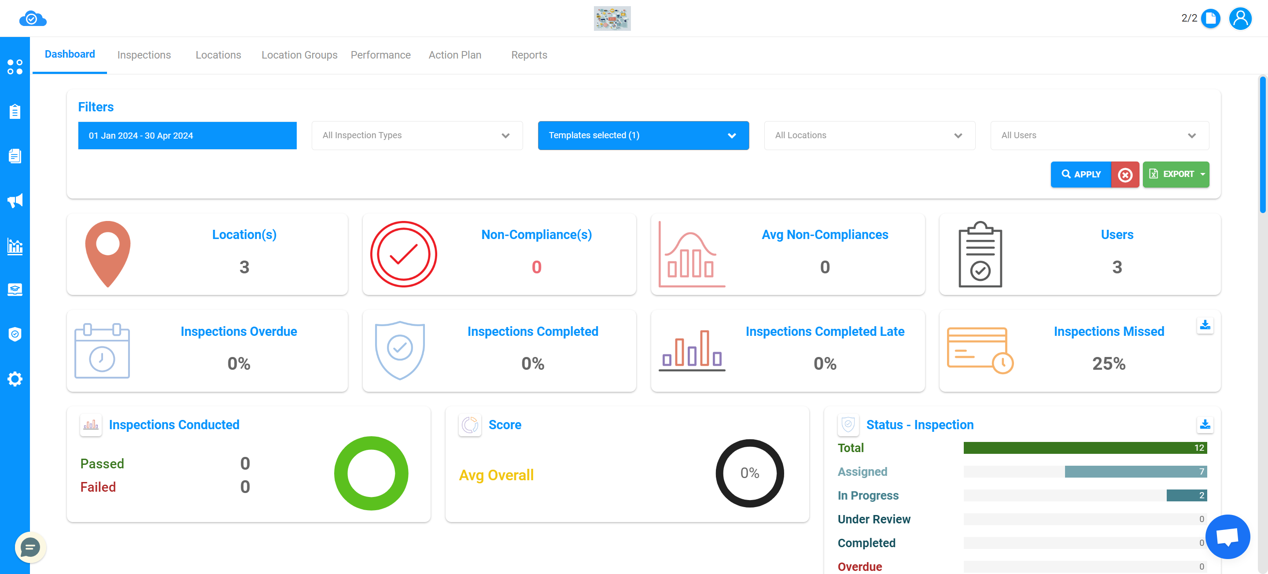
Task: Click the Avg Non-Compliances chart icon
Action: (x=692, y=254)
